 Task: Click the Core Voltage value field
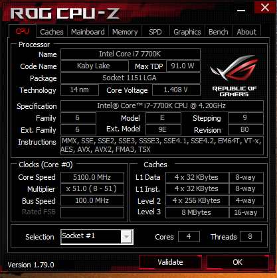(176, 90)
